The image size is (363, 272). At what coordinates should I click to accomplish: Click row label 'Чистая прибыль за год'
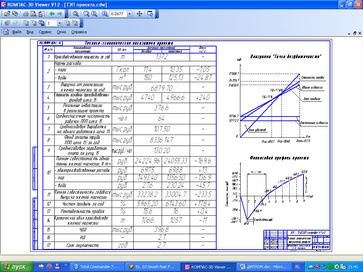click(x=83, y=204)
